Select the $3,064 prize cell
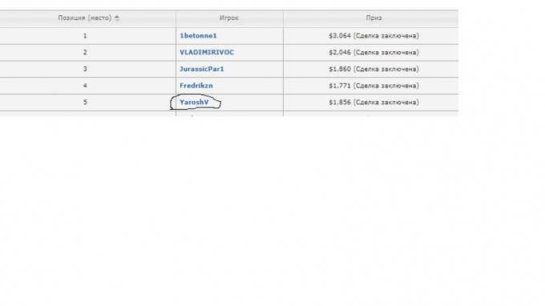 click(x=371, y=36)
